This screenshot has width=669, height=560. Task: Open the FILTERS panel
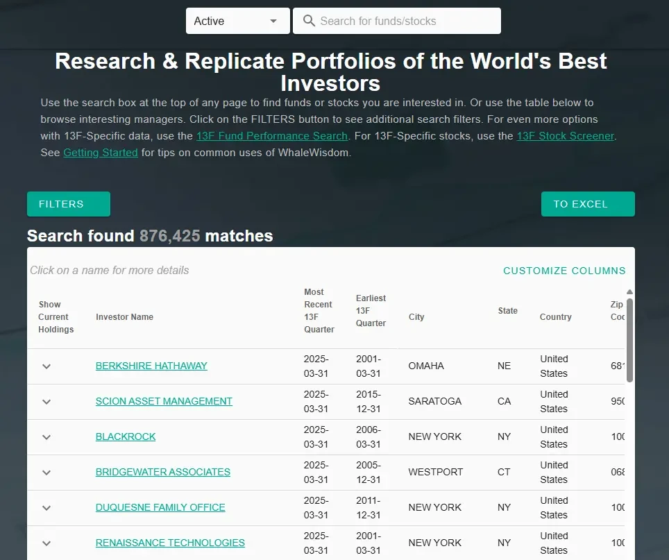point(69,204)
